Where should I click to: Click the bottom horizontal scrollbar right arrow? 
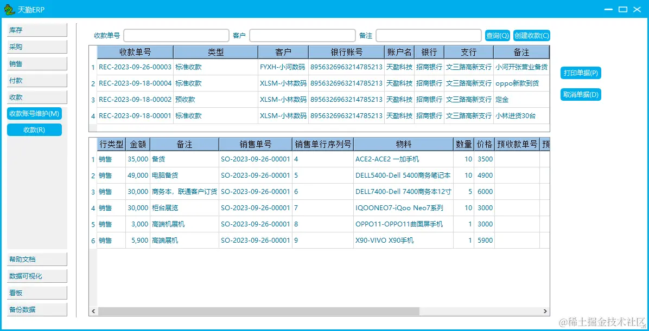click(x=545, y=311)
